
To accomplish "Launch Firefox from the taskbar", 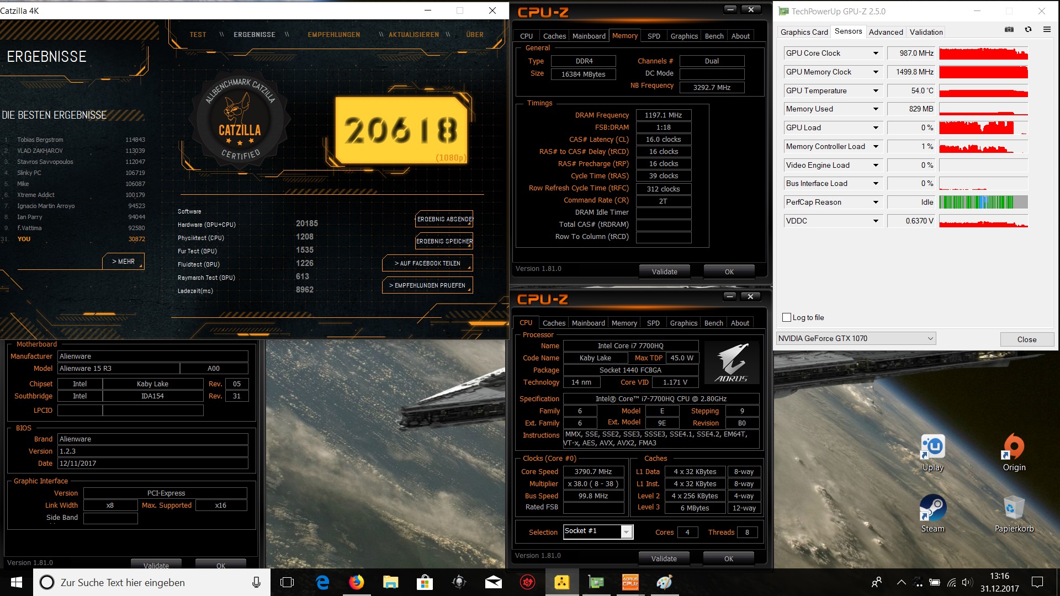I will point(357,582).
